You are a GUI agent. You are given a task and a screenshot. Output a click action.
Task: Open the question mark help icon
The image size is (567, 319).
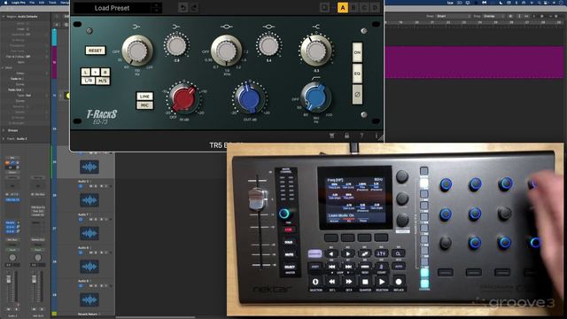tap(361, 136)
